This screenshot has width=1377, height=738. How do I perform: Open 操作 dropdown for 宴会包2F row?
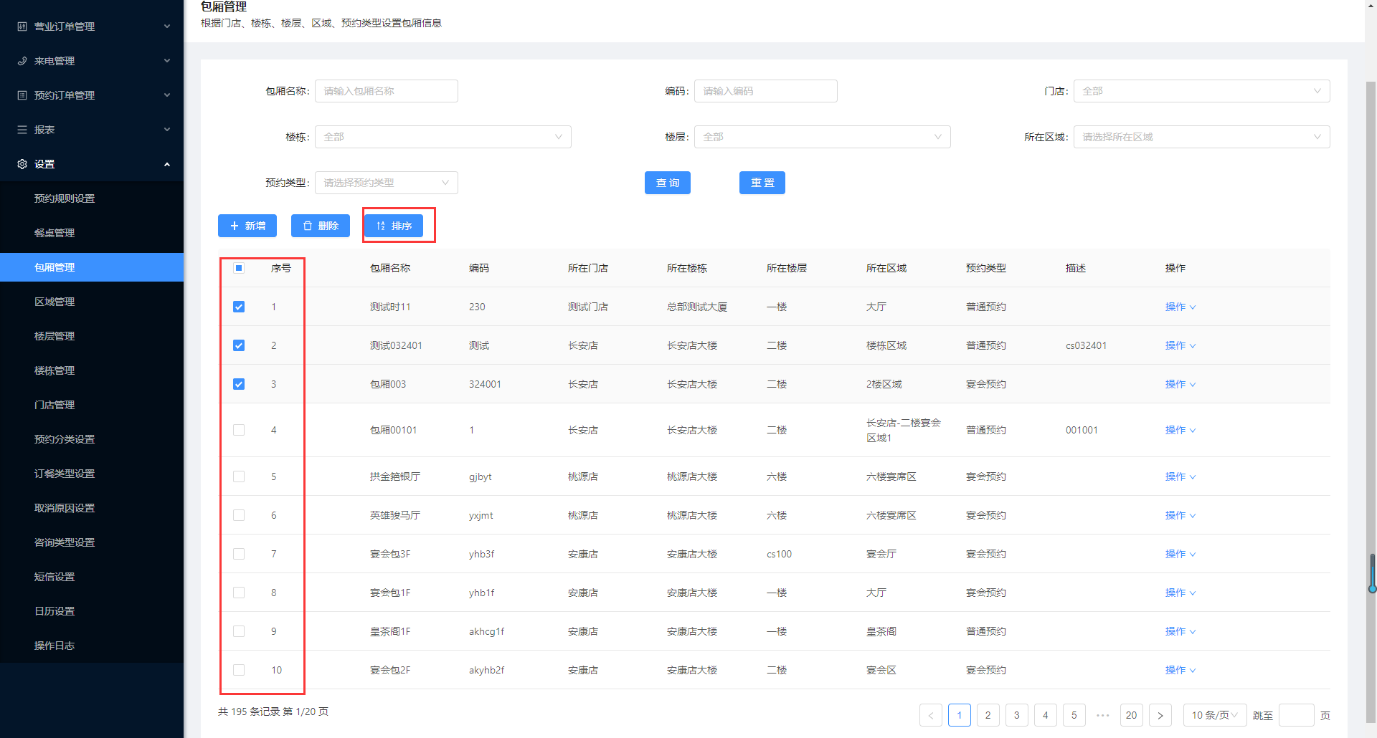tap(1180, 670)
